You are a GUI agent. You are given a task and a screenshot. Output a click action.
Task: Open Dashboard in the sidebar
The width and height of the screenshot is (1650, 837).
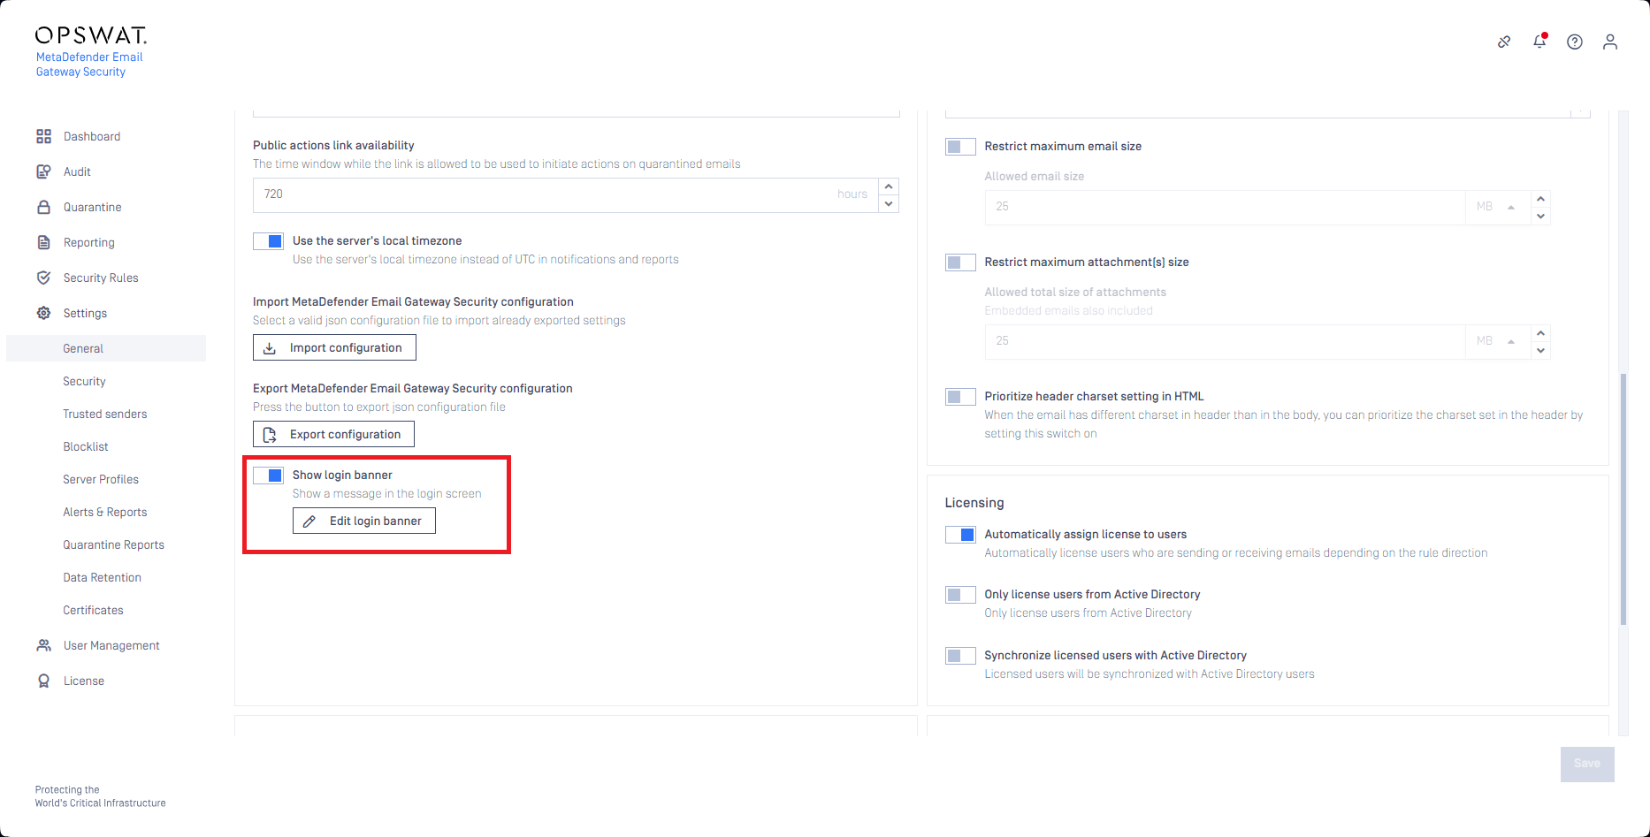(x=92, y=136)
